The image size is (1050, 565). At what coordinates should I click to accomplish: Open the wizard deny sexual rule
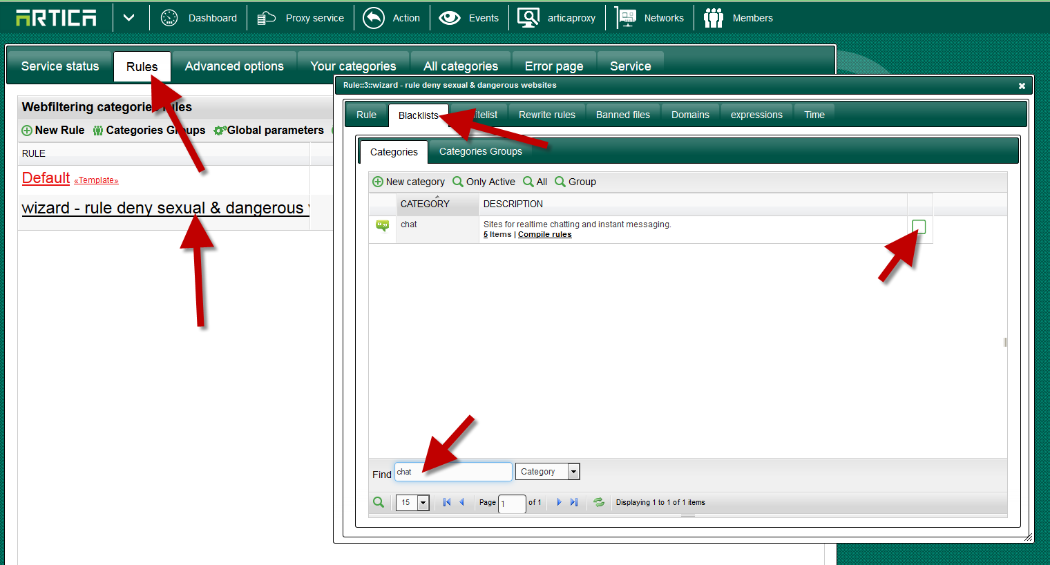pos(166,208)
